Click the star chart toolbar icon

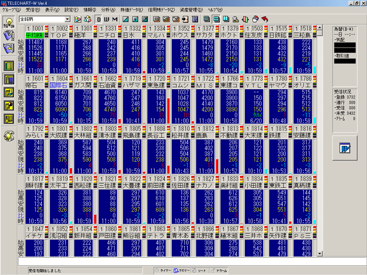pyautogui.click(x=135, y=19)
